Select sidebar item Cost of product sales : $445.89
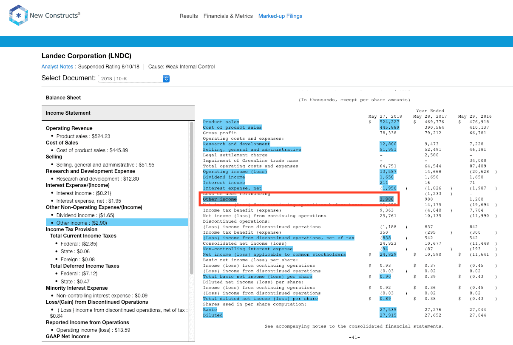This screenshot has height=345, width=513. click(92, 150)
